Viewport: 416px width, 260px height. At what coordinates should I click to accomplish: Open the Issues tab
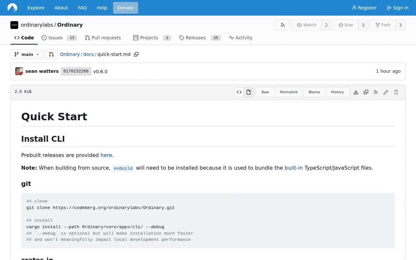(59, 38)
